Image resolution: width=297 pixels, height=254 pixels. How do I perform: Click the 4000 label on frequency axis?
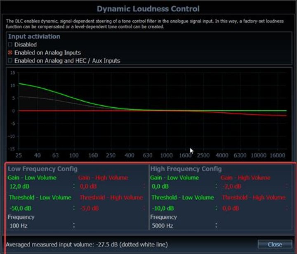point(222,155)
